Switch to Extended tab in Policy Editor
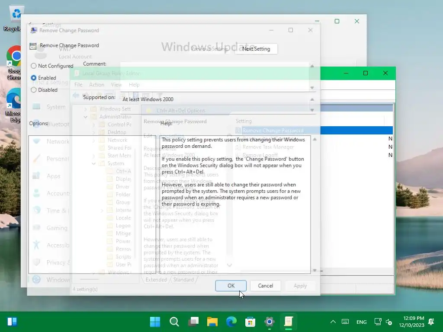443x332 pixels. tap(156, 280)
